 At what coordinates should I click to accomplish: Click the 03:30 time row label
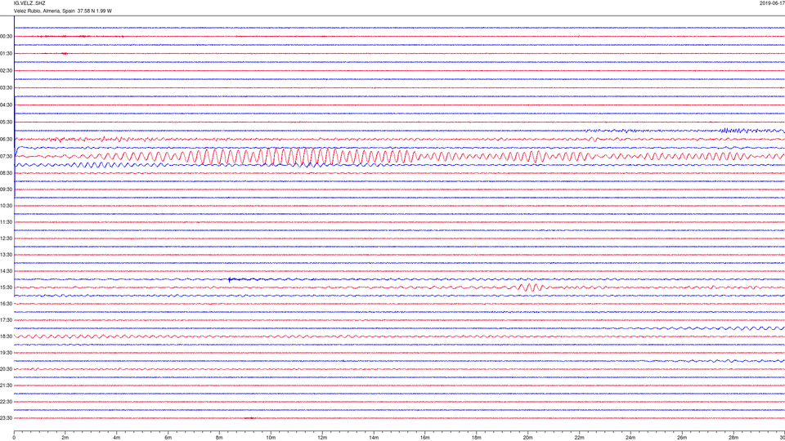[6, 87]
